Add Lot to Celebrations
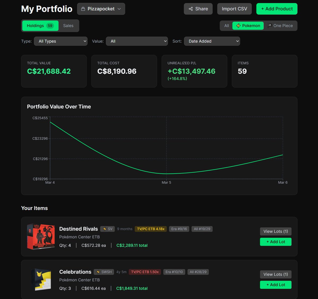 click(276, 285)
